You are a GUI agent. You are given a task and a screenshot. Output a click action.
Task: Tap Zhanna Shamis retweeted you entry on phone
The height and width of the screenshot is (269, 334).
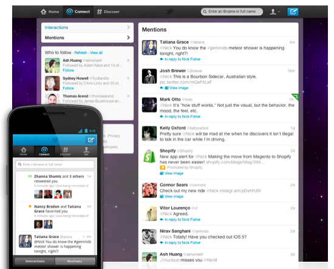(55, 186)
